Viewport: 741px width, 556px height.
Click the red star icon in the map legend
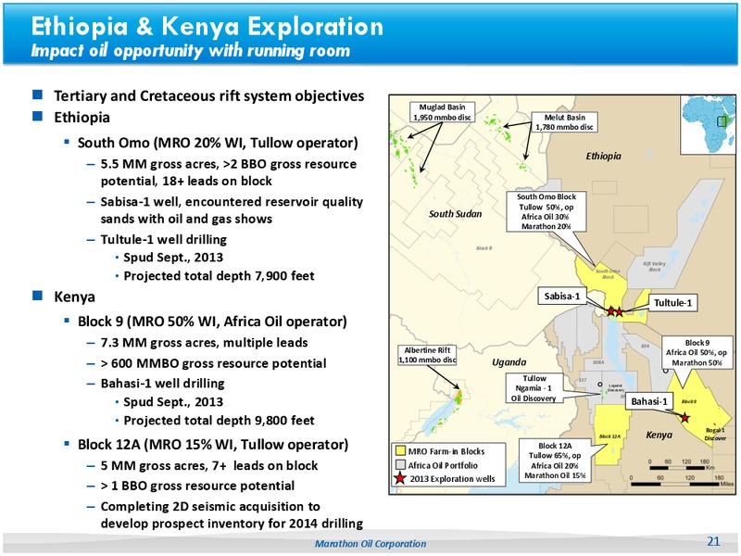pos(400,478)
